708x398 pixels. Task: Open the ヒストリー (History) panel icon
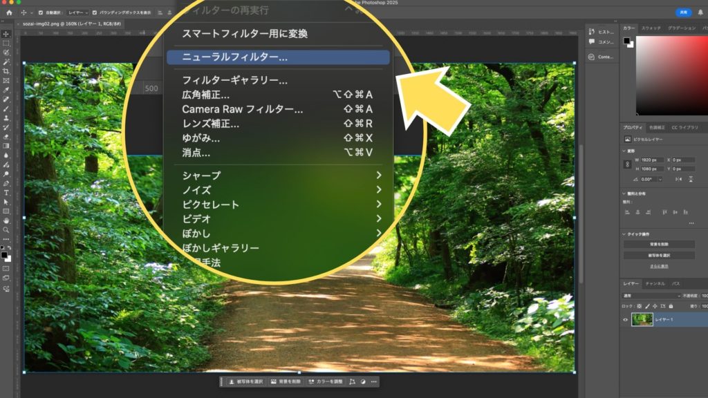click(x=602, y=32)
